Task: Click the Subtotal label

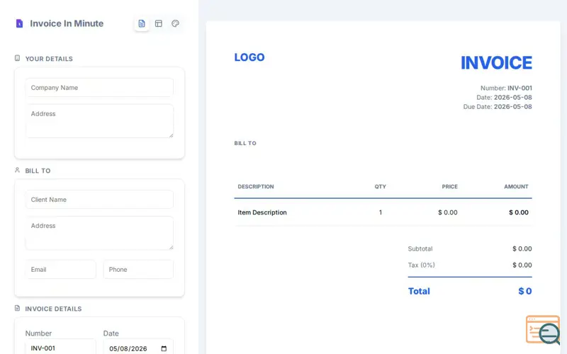Action: pyautogui.click(x=420, y=249)
